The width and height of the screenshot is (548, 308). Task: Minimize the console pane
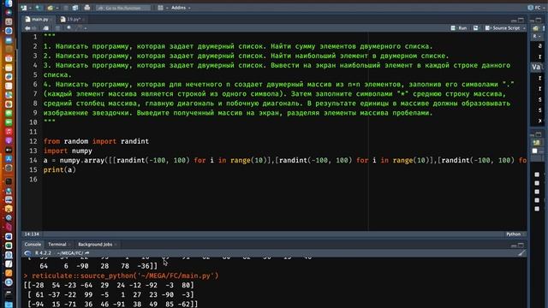point(514,246)
